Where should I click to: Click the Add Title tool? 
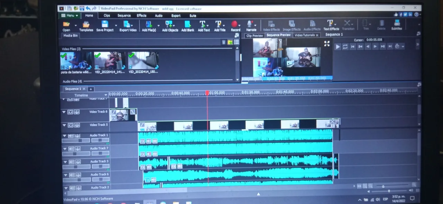tap(219, 26)
